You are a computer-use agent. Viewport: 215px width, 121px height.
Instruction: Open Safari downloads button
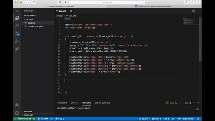(186, 2)
